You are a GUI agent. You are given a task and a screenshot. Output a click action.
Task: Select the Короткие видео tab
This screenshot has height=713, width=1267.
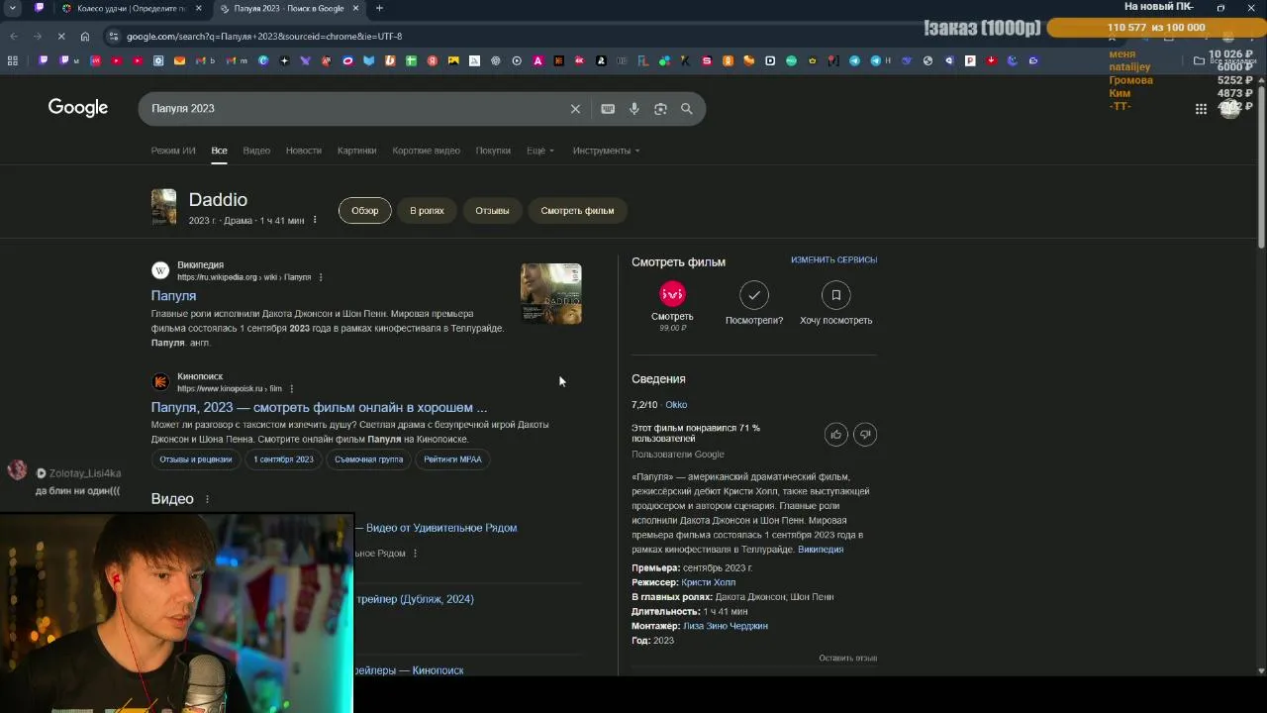tap(426, 151)
